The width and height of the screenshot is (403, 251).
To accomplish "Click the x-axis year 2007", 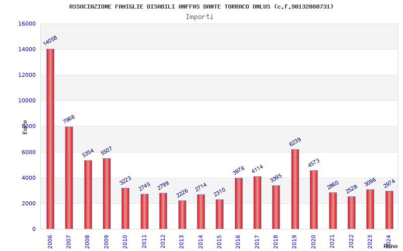I will tap(69, 242).
